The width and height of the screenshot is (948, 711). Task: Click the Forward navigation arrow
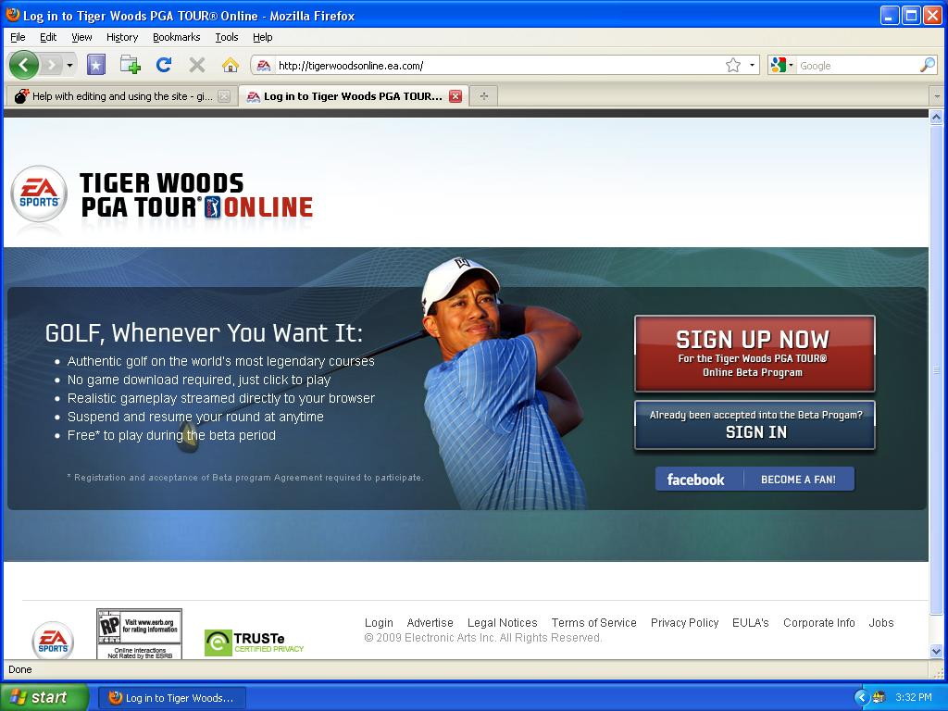pos(53,65)
